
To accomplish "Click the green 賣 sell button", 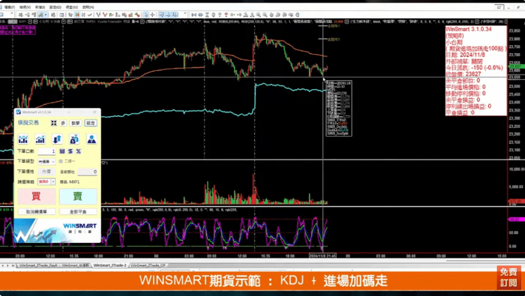I will [78, 196].
